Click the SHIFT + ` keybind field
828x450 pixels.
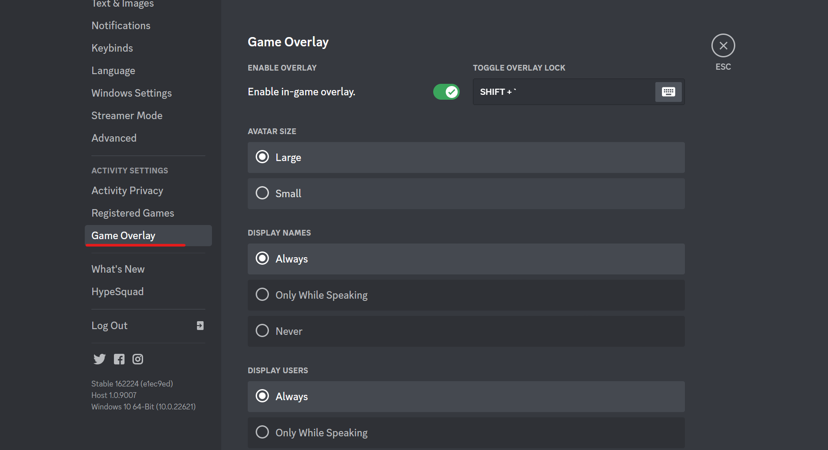(x=578, y=92)
